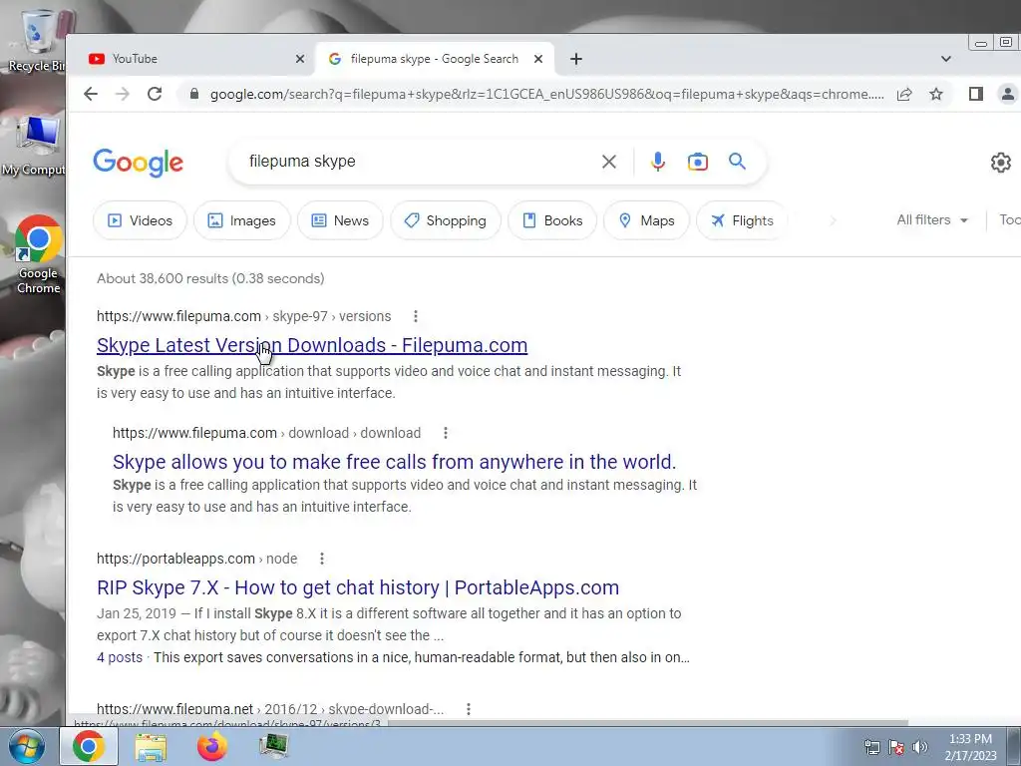Close the YouTube tab

click(299, 59)
